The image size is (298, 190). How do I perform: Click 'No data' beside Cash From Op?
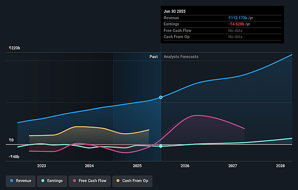(x=235, y=37)
